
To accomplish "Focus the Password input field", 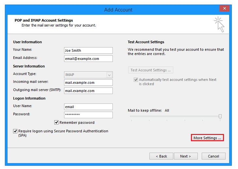I will click(88, 115).
